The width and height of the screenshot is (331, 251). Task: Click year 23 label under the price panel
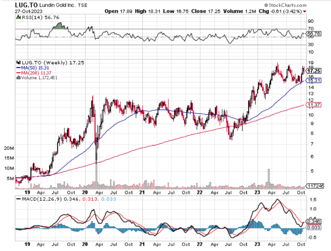(x=257, y=193)
